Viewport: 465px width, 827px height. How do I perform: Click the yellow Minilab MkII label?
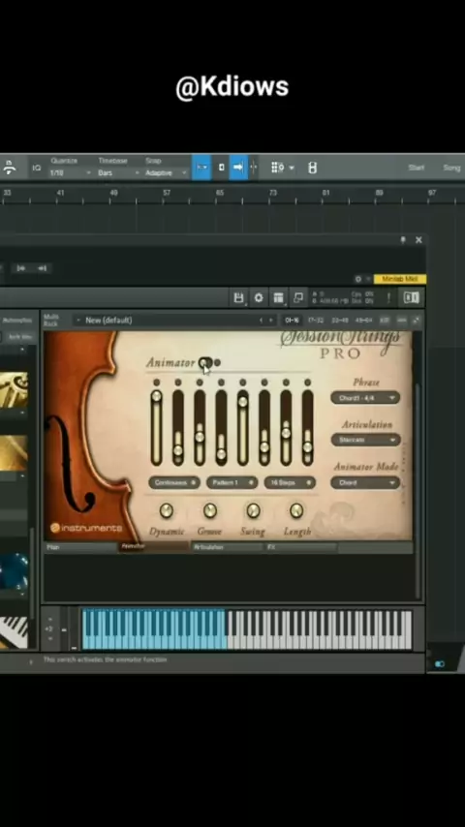(x=399, y=279)
